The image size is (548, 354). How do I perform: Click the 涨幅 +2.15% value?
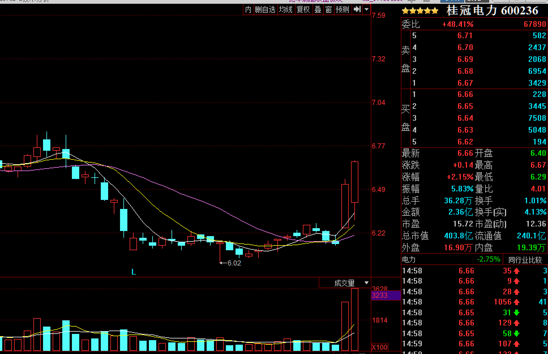(460, 177)
